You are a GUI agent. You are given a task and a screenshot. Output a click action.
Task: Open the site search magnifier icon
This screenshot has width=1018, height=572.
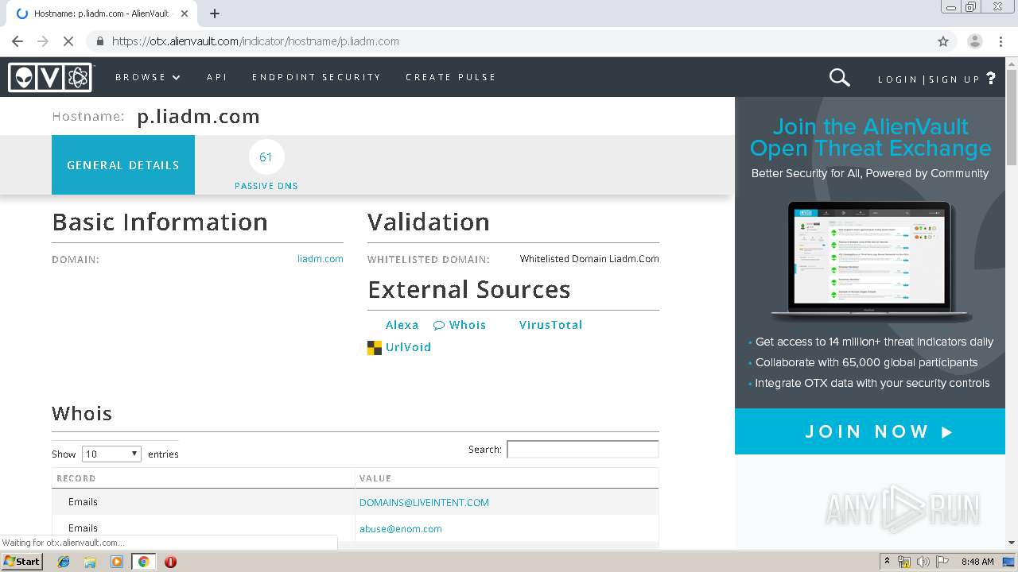840,77
